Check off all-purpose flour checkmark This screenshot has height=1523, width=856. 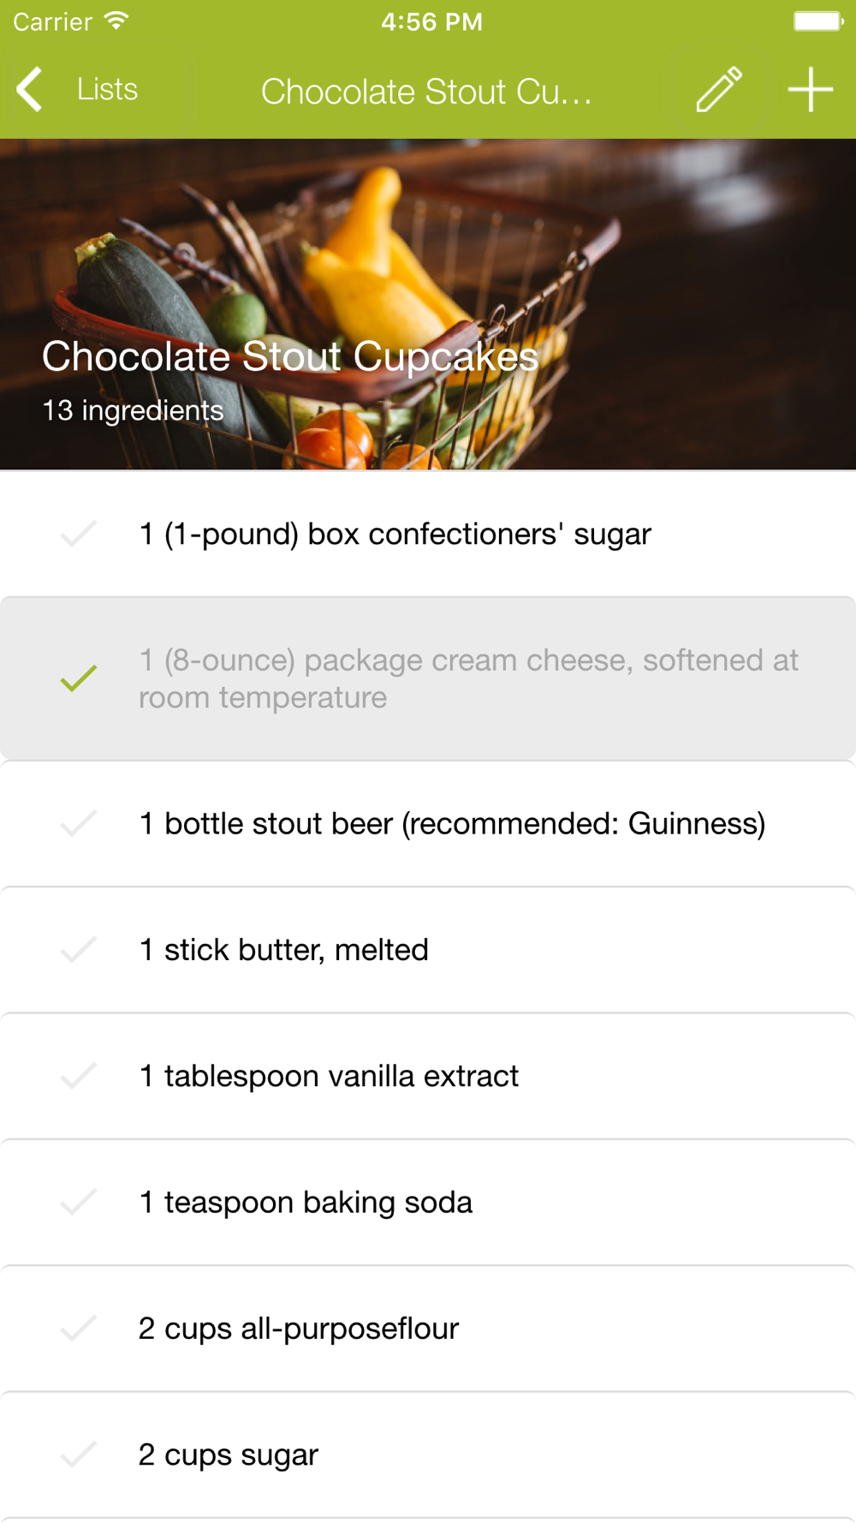78,1329
